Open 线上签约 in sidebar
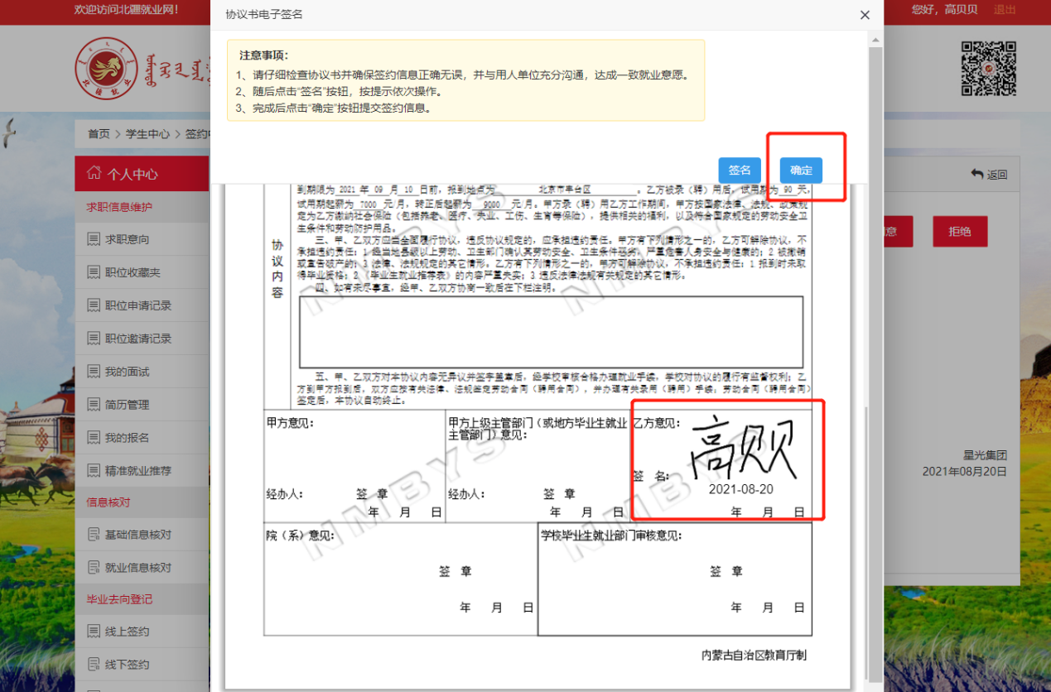Screen dimensions: 1051x692 pos(127,632)
